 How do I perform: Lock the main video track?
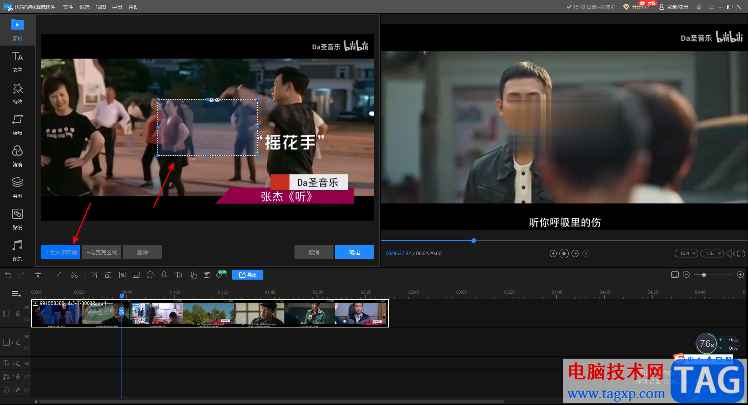18,313
